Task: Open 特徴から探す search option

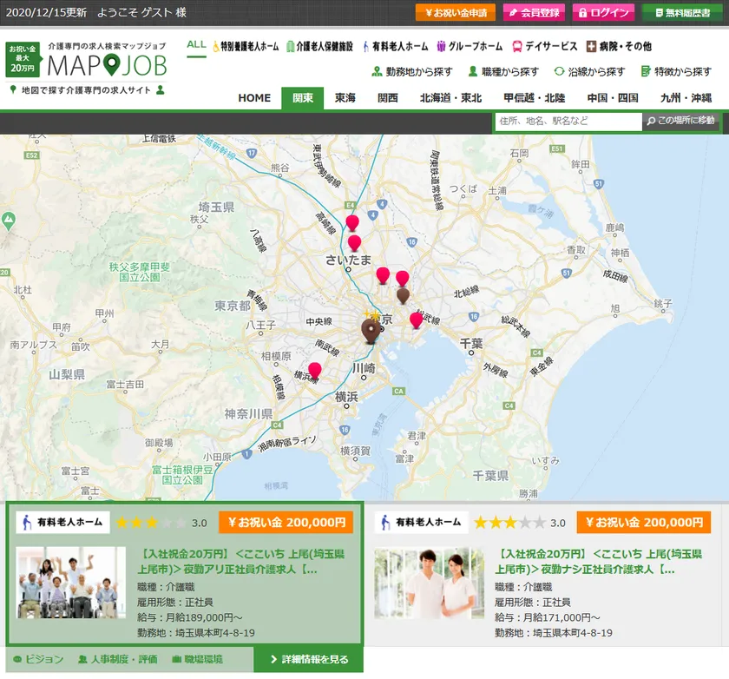Action: coord(675,71)
